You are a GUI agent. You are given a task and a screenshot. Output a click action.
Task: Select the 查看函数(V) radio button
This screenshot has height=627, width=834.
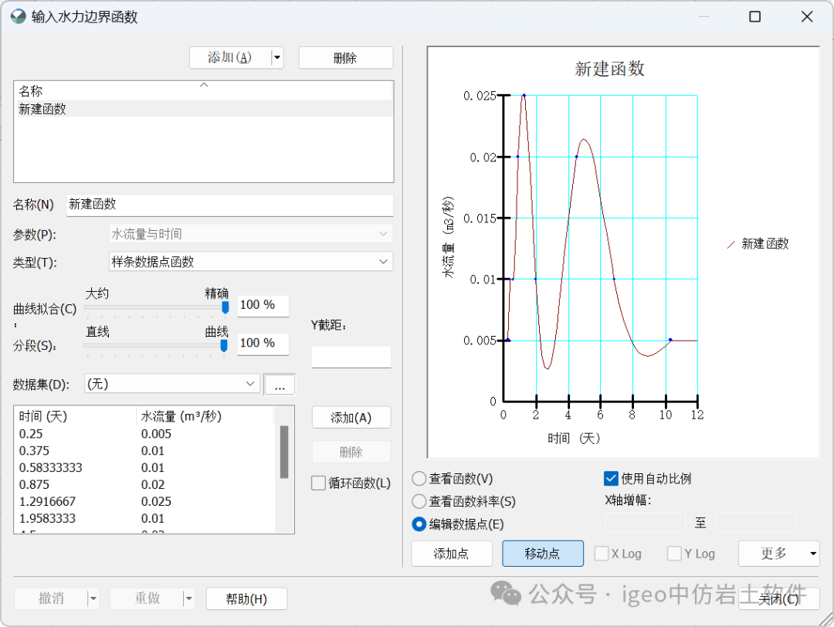click(x=419, y=478)
